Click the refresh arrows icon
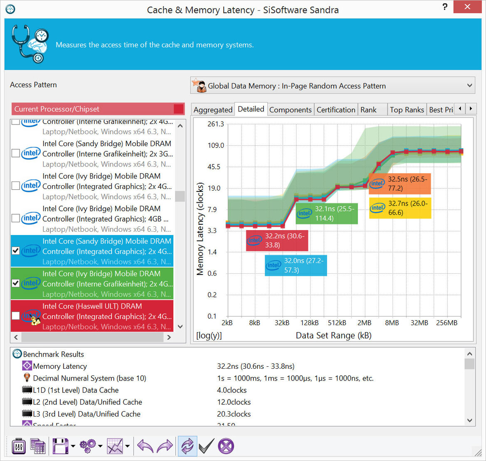Image resolution: width=486 pixels, height=461 pixels. click(x=187, y=446)
